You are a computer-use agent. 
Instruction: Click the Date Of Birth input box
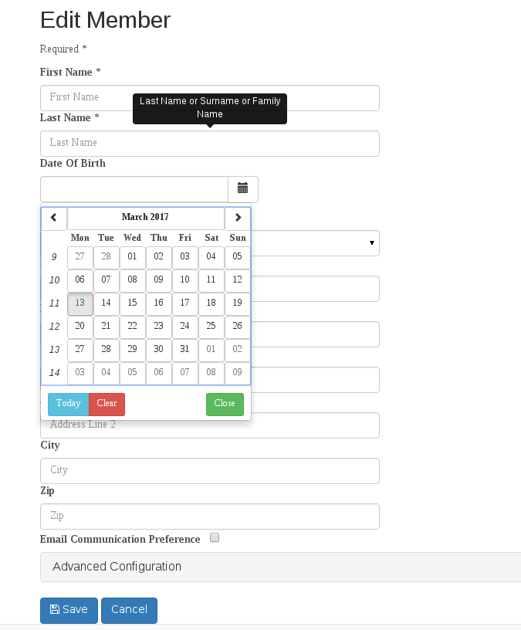(x=134, y=189)
